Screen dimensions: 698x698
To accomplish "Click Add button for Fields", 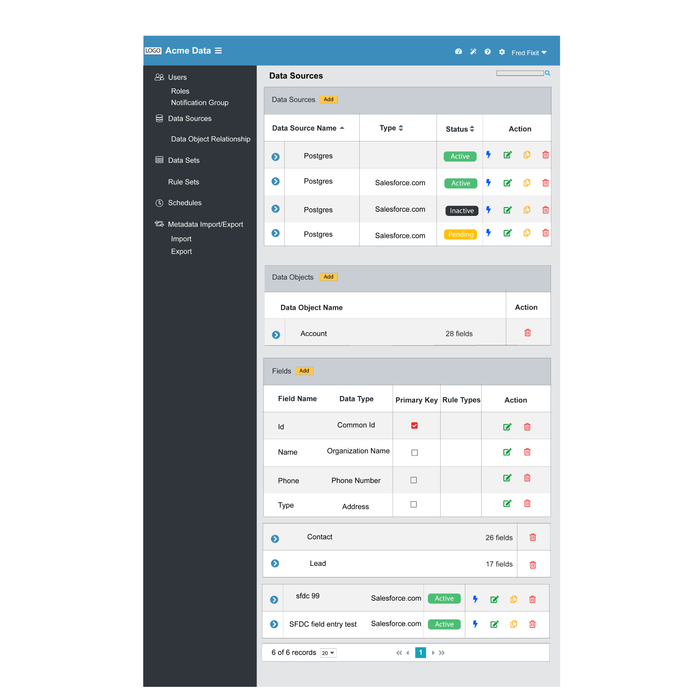I will click(304, 371).
